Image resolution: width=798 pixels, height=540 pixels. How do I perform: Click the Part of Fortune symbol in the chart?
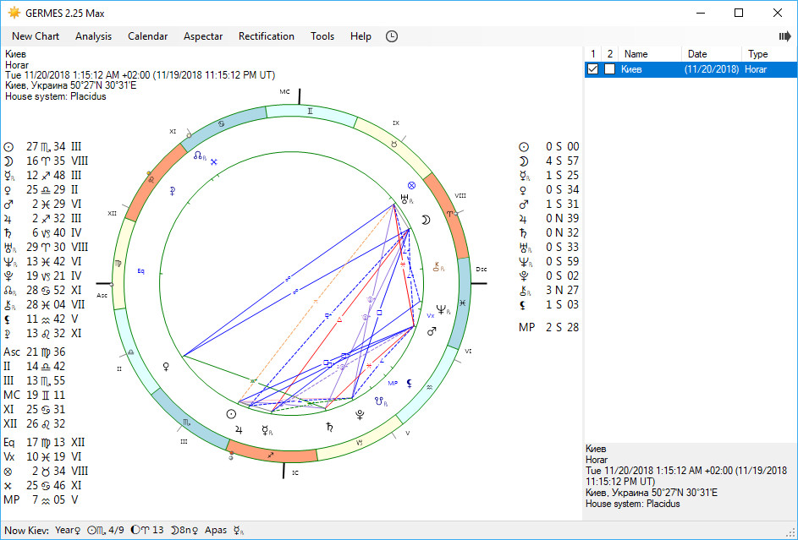click(412, 185)
